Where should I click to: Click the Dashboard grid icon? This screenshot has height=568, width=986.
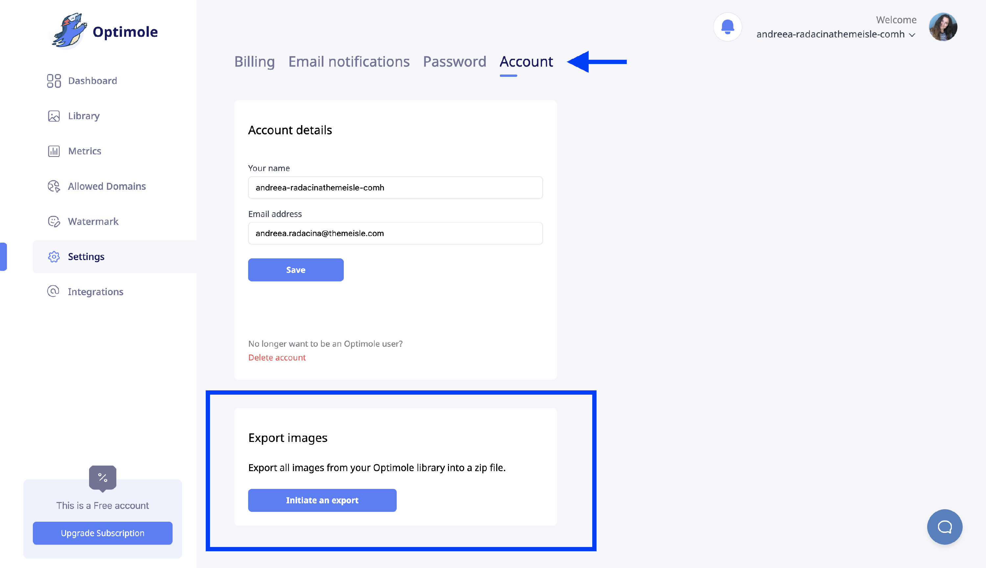[x=54, y=81]
